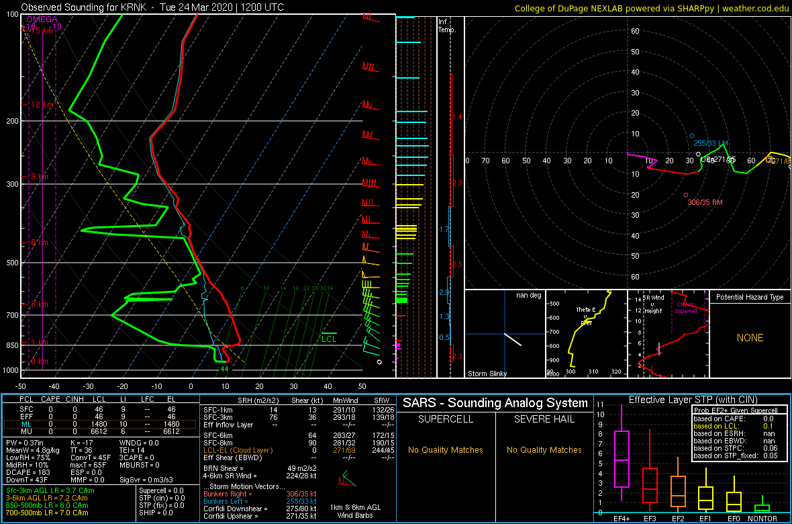This screenshot has height=524, width=792.
Task: Click the green LCL marker on the skew-T
Action: click(x=329, y=339)
